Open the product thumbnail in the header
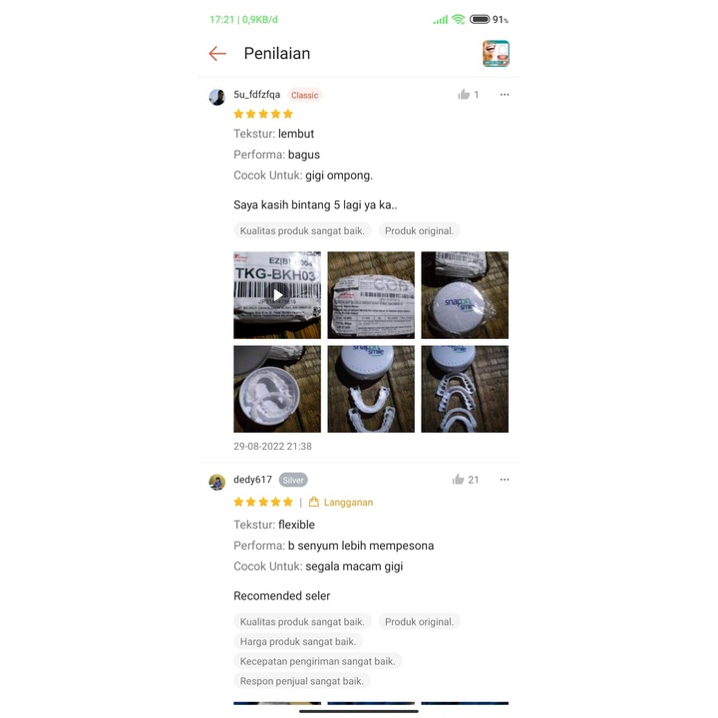 496,54
